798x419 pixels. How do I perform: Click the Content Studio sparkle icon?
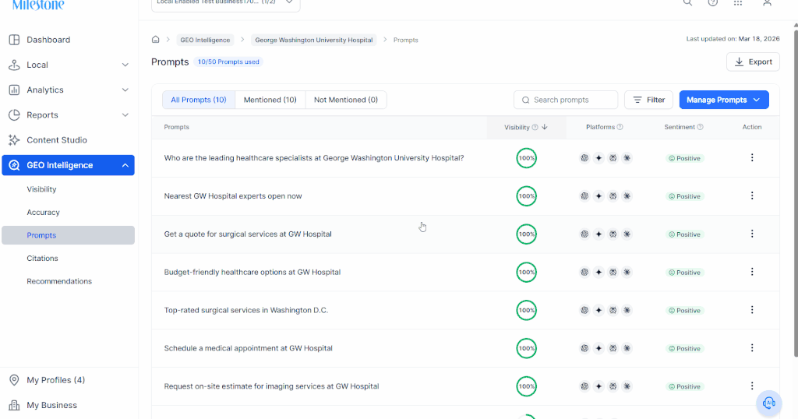pos(14,140)
